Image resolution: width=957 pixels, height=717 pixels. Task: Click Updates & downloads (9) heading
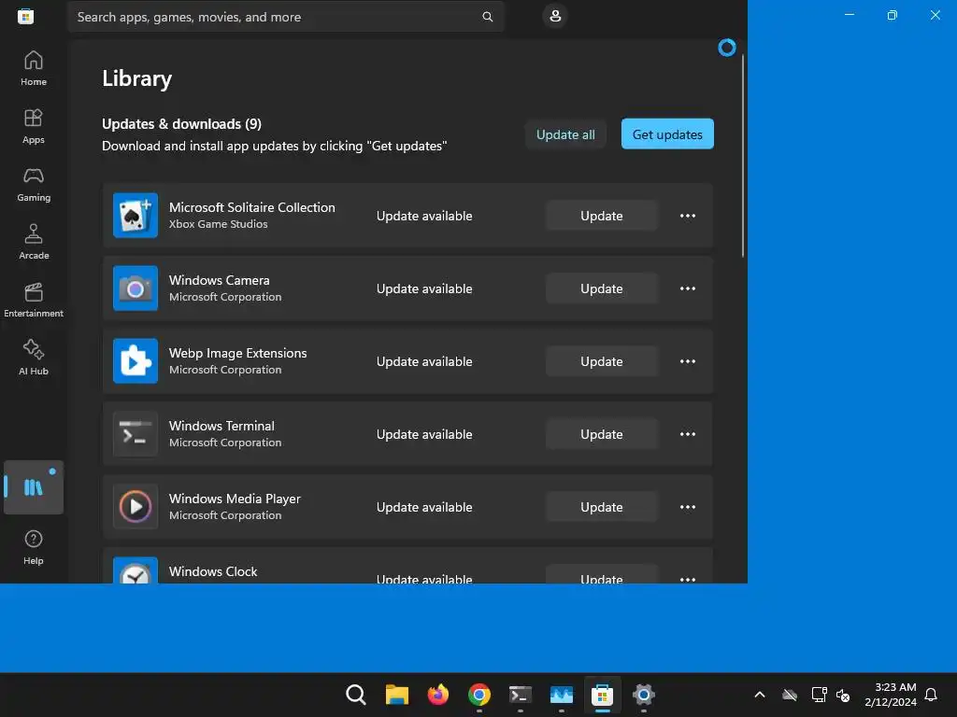[182, 124]
